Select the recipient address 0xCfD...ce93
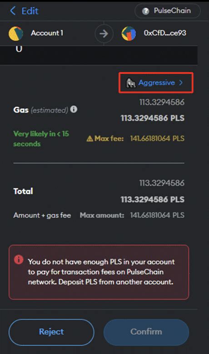 click(165, 33)
